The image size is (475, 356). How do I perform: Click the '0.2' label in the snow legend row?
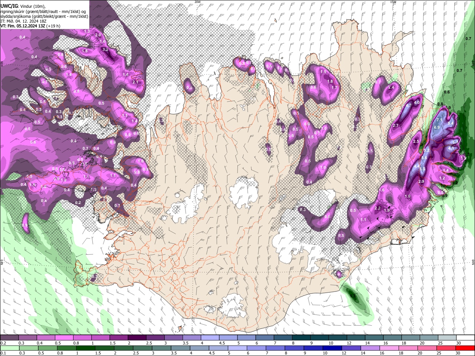(x=3, y=343)
